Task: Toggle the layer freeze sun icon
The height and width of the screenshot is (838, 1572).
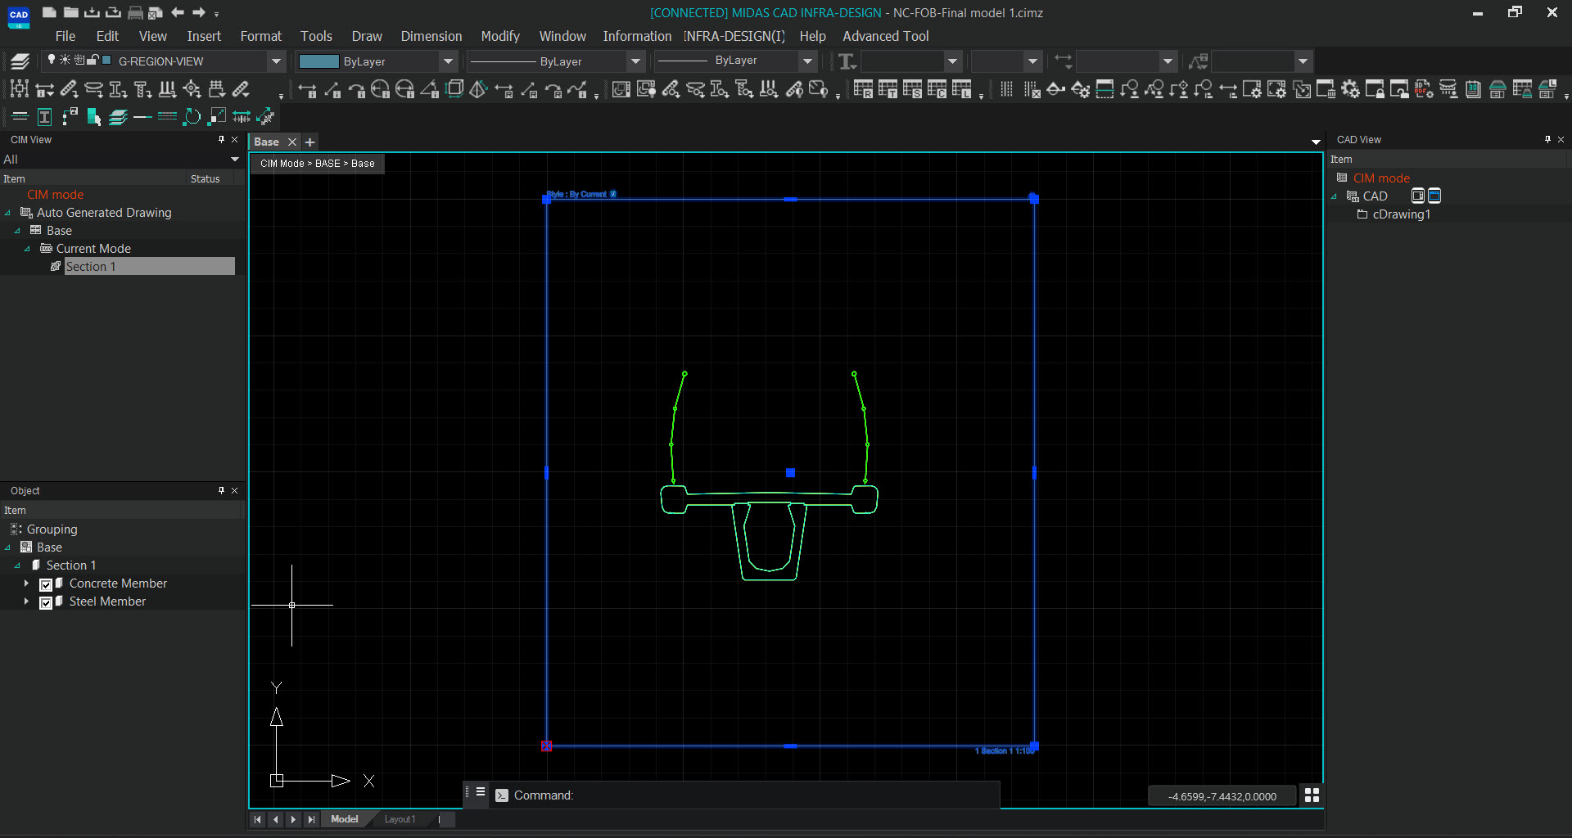Action: pyautogui.click(x=65, y=60)
